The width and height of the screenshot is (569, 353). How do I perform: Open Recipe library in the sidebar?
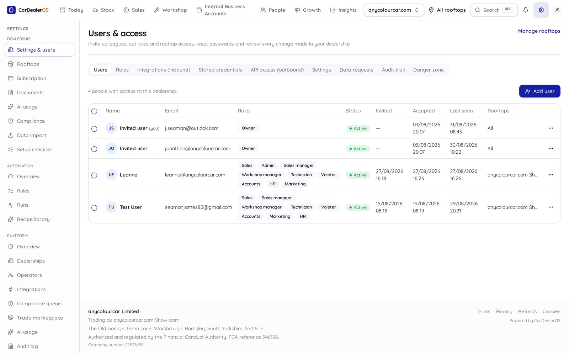coord(39,219)
